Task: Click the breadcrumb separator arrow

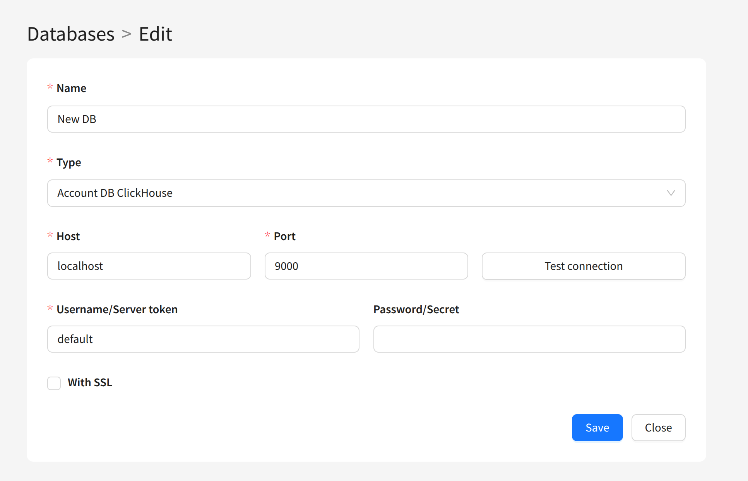Action: [127, 34]
